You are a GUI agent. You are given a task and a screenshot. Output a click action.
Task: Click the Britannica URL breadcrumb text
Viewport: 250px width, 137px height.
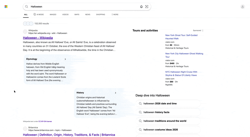(x=50, y=130)
